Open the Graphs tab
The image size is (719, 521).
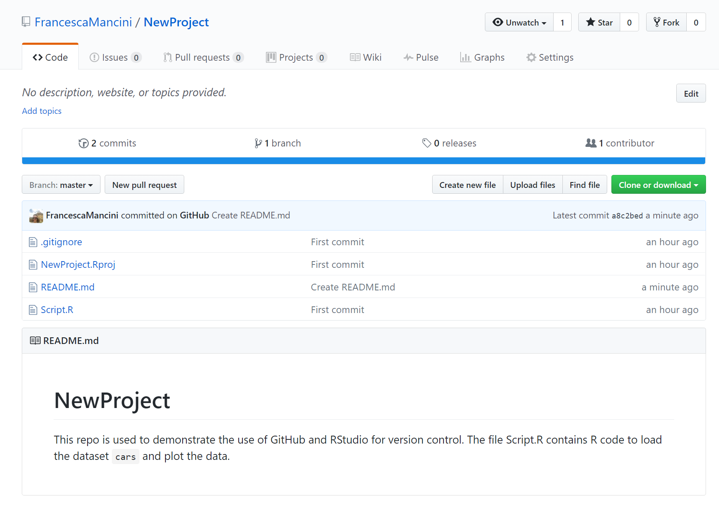coord(482,57)
